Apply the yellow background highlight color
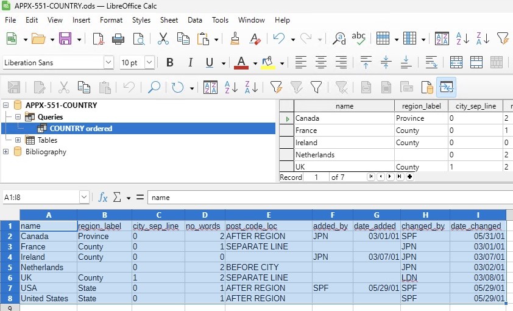 click(x=267, y=62)
